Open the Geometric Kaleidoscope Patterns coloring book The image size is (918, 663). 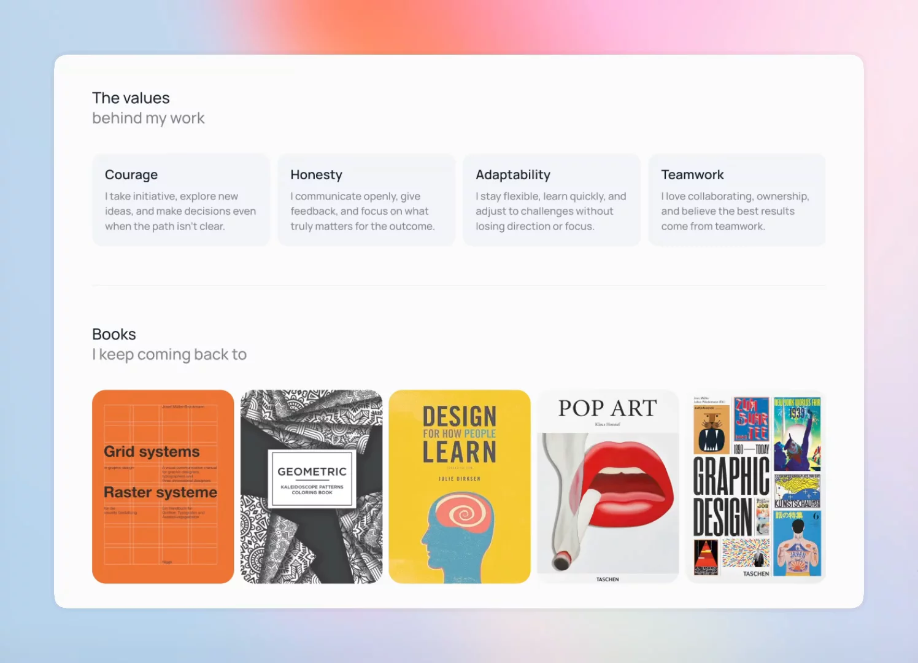pyautogui.click(x=312, y=487)
